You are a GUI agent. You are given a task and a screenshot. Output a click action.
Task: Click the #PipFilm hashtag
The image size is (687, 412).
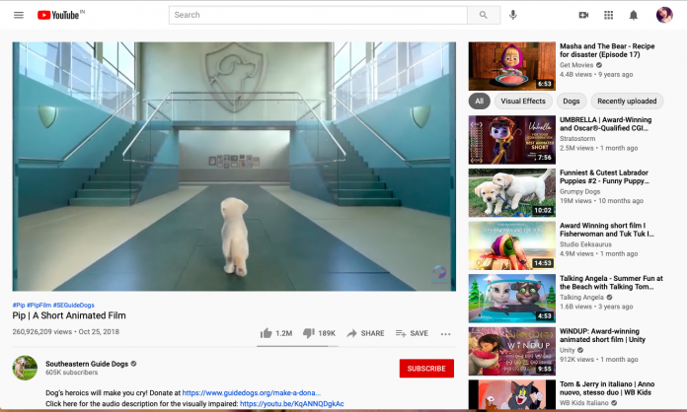pos(39,305)
